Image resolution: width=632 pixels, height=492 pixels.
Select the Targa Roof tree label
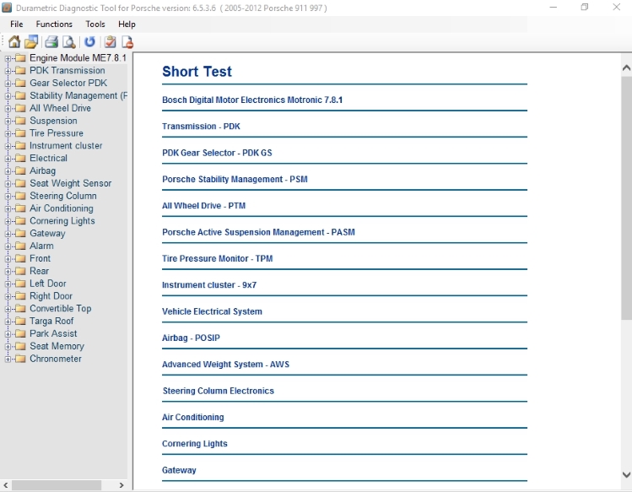click(x=51, y=321)
